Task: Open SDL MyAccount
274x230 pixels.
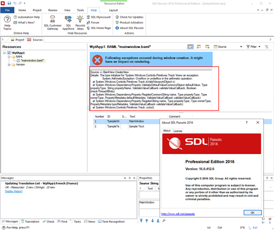Action: tap(98, 17)
